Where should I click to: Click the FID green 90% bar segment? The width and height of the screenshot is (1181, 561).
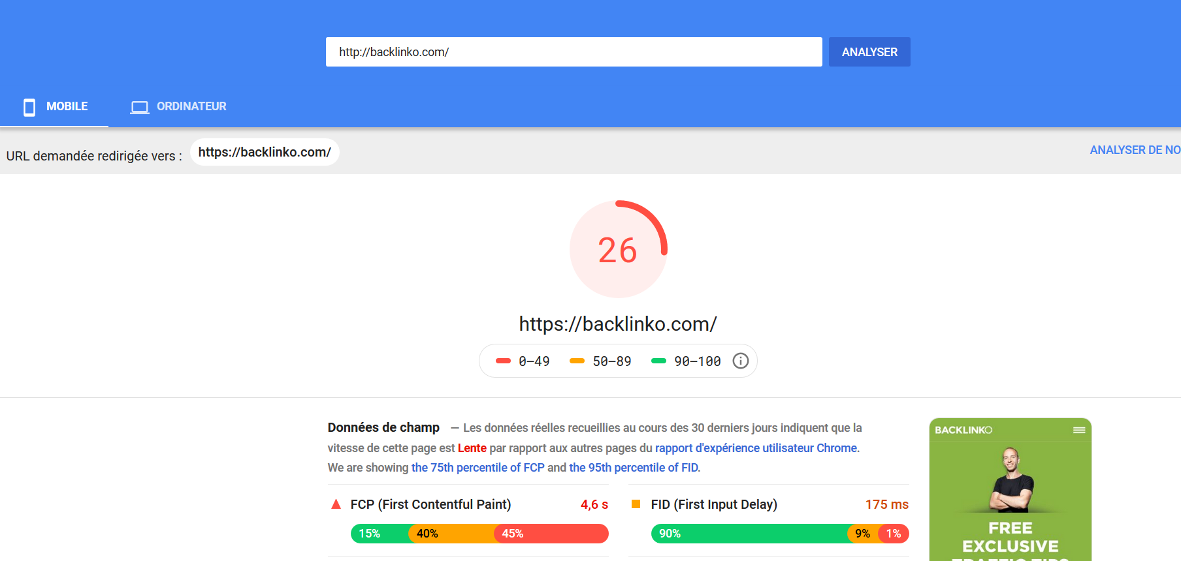749,534
